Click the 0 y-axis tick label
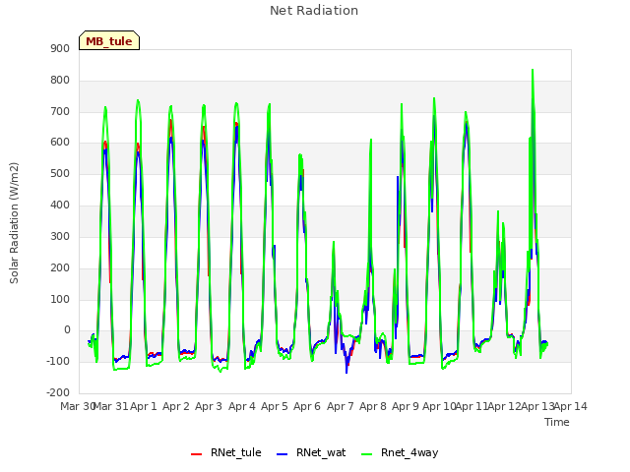 (67, 330)
